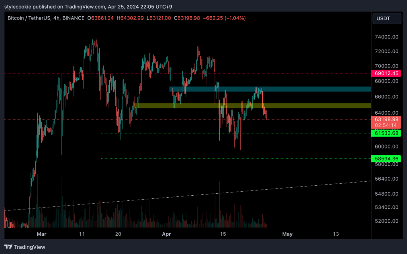Image resolution: width=407 pixels, height=254 pixels.
Task: Click the May label on time axis
Action: click(287, 234)
